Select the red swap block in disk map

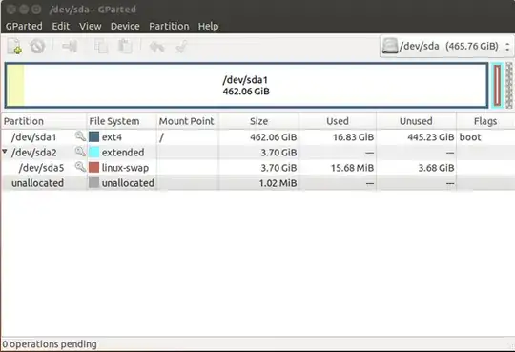pyautogui.click(x=498, y=86)
